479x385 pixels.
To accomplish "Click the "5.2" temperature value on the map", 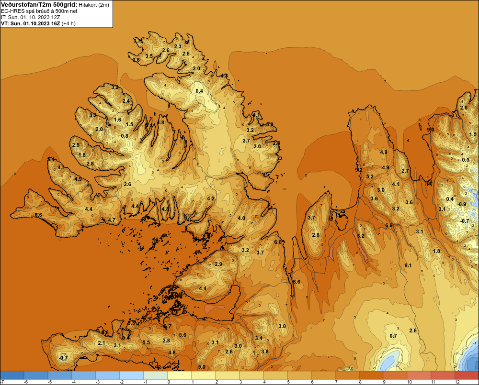I will (x=370, y=176).
